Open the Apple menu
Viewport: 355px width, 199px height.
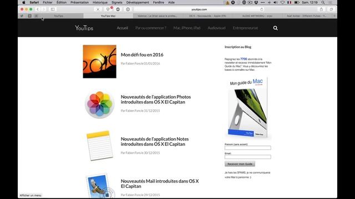[24, 2]
